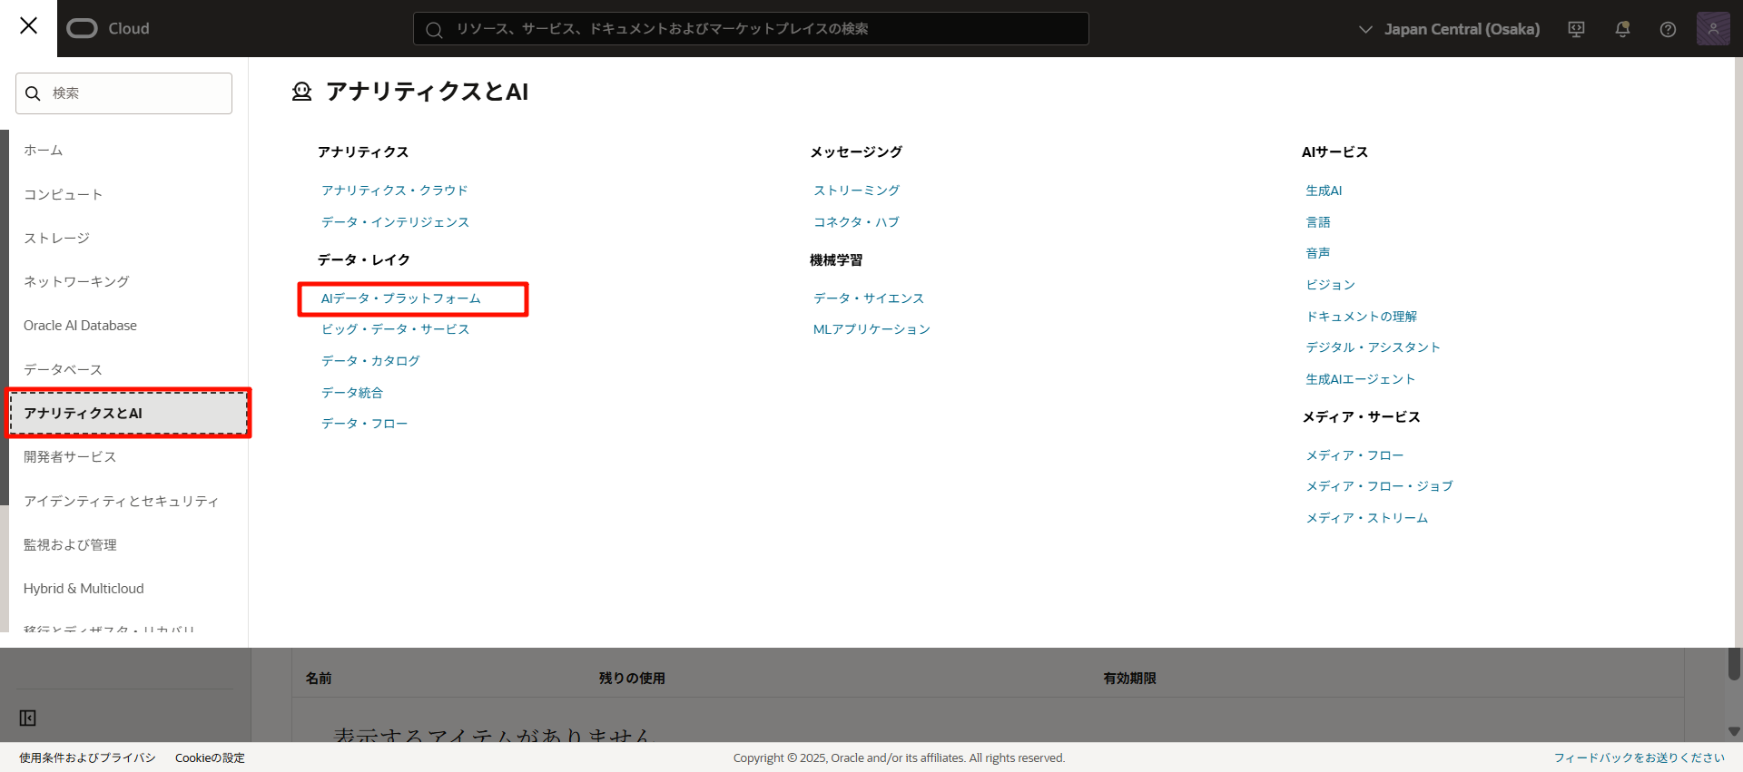Open コネクタ・ハブ link

click(x=856, y=222)
